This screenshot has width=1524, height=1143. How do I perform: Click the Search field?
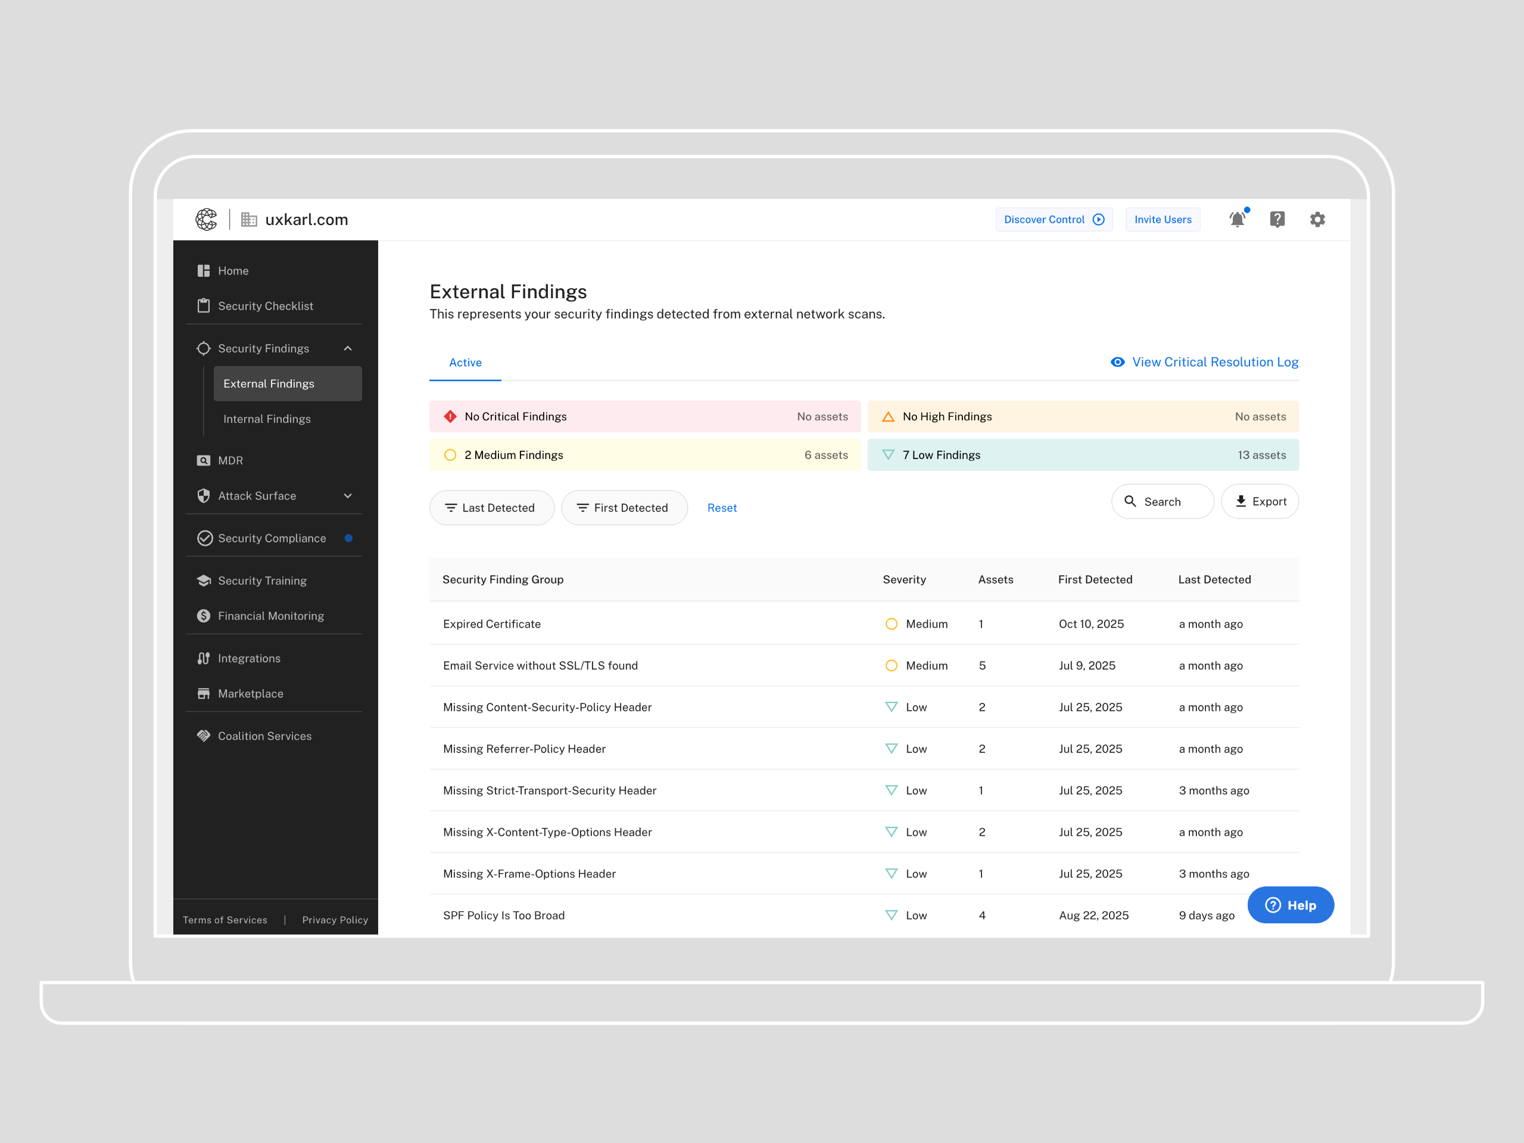coord(1163,501)
